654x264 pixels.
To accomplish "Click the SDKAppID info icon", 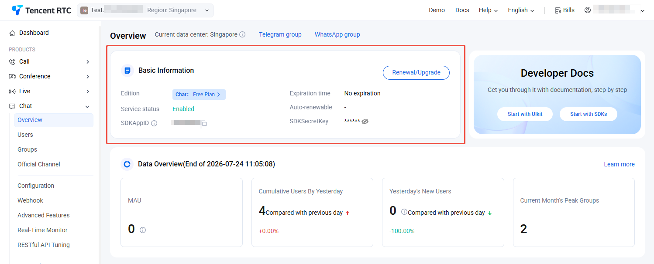I will 154,123.
